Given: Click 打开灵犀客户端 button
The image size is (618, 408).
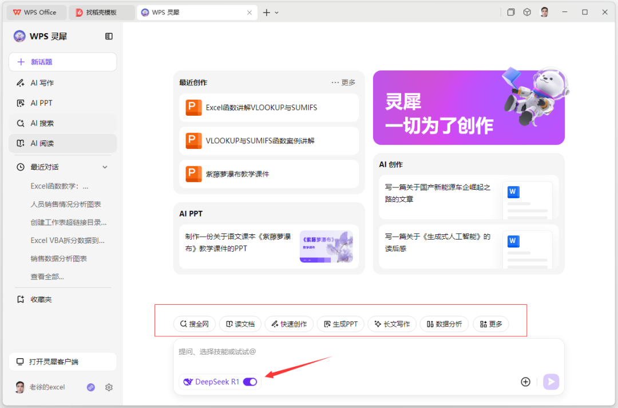Looking at the screenshot, I should tap(63, 362).
